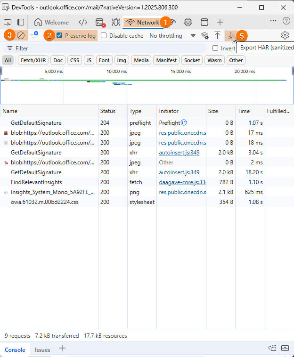The width and height of the screenshot is (294, 357).
Task: Click the Export HAR download arrow
Action: click(230, 35)
